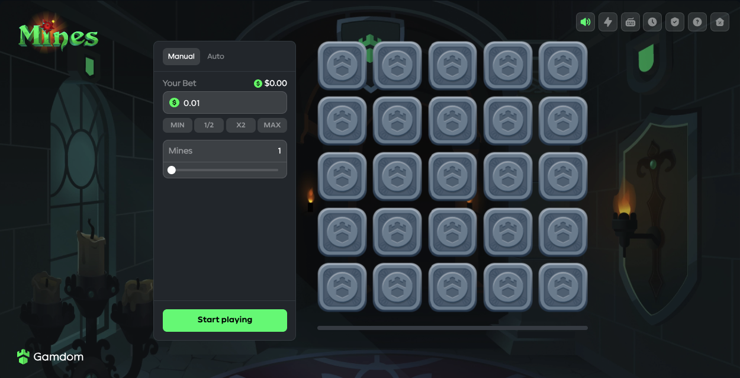Click the Mines count slider handle
Screen dimensions: 740x378
(172, 170)
